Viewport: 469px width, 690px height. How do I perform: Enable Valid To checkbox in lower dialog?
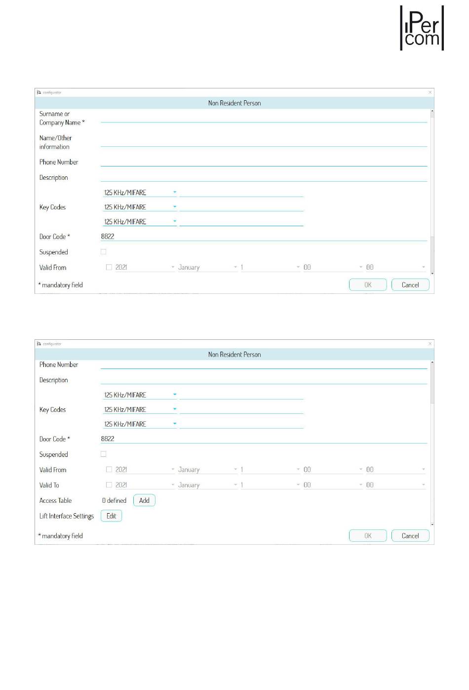click(109, 485)
